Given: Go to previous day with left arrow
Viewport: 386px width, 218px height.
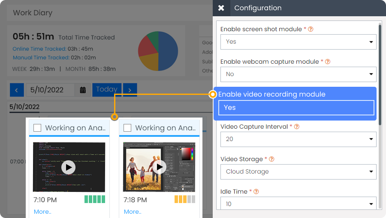Looking at the screenshot, I should click(x=17, y=90).
